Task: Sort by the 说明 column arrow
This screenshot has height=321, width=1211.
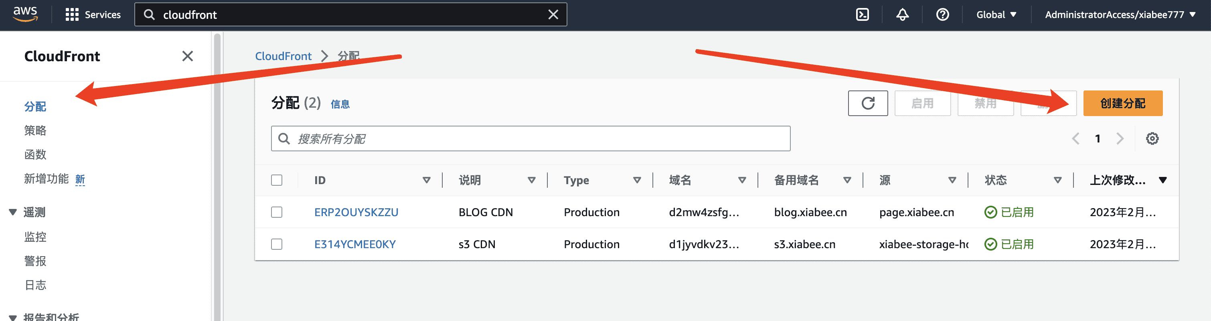Action: [x=532, y=180]
